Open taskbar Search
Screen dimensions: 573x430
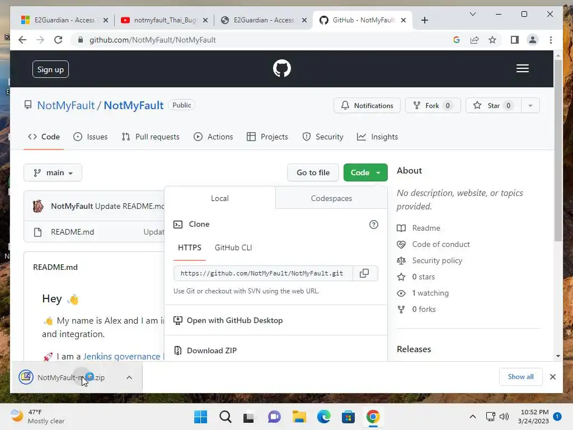pos(225,417)
